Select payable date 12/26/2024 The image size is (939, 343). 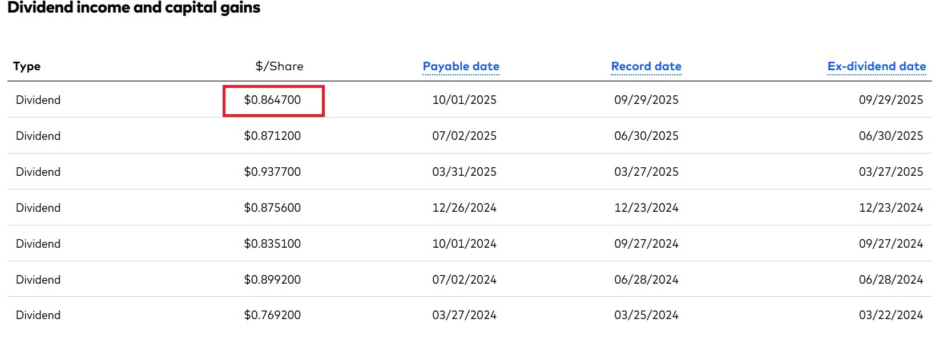464,208
